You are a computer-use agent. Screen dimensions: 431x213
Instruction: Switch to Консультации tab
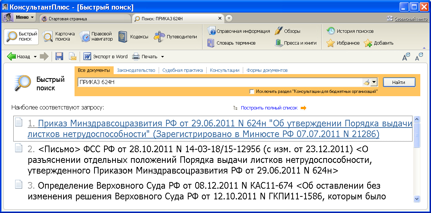tap(225, 70)
